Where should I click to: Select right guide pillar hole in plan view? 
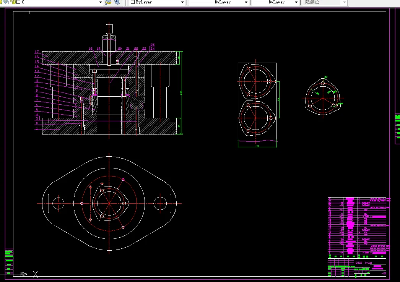point(160,203)
